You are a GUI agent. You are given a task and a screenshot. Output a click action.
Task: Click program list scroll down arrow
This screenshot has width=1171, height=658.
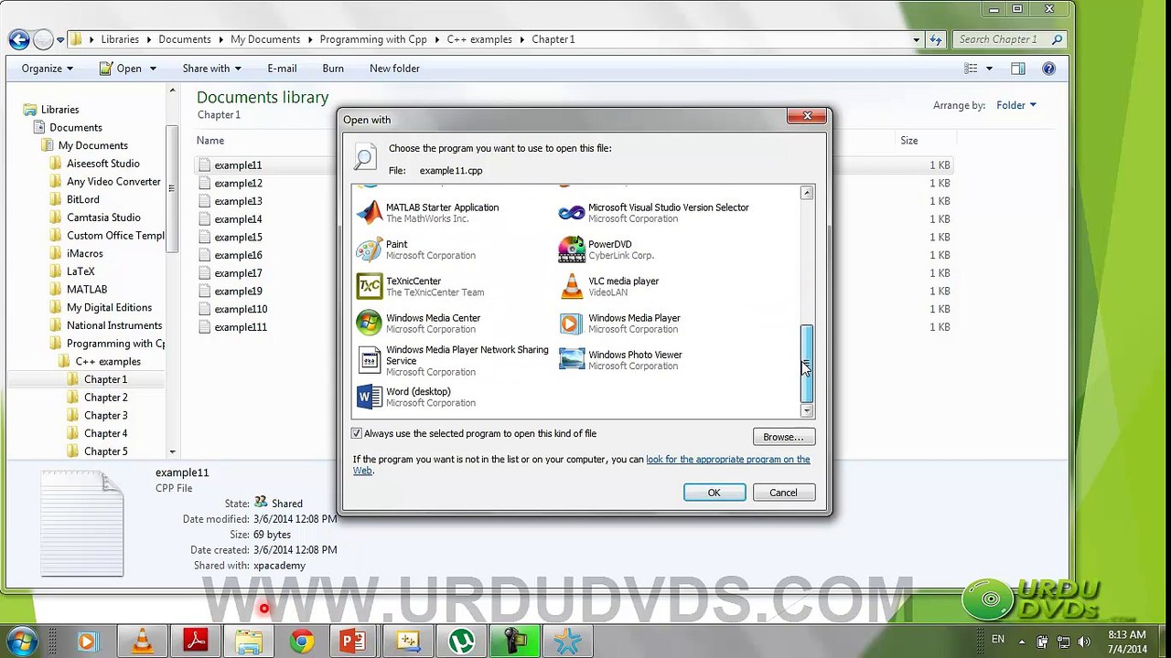[806, 412]
